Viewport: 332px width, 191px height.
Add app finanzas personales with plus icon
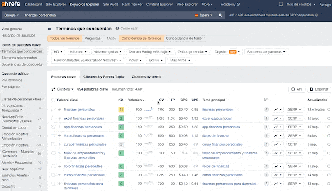[x=59, y=127]
